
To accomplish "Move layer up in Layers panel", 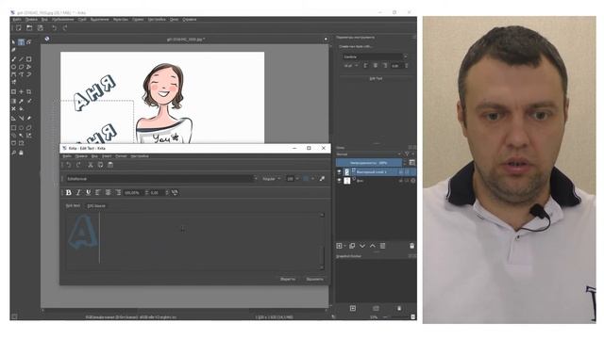I will [373, 246].
